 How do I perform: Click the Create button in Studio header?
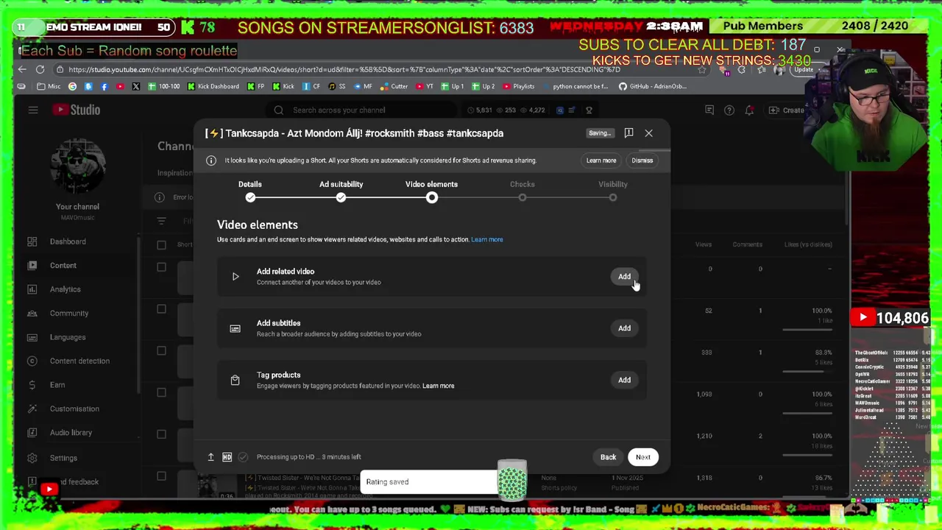coord(786,110)
